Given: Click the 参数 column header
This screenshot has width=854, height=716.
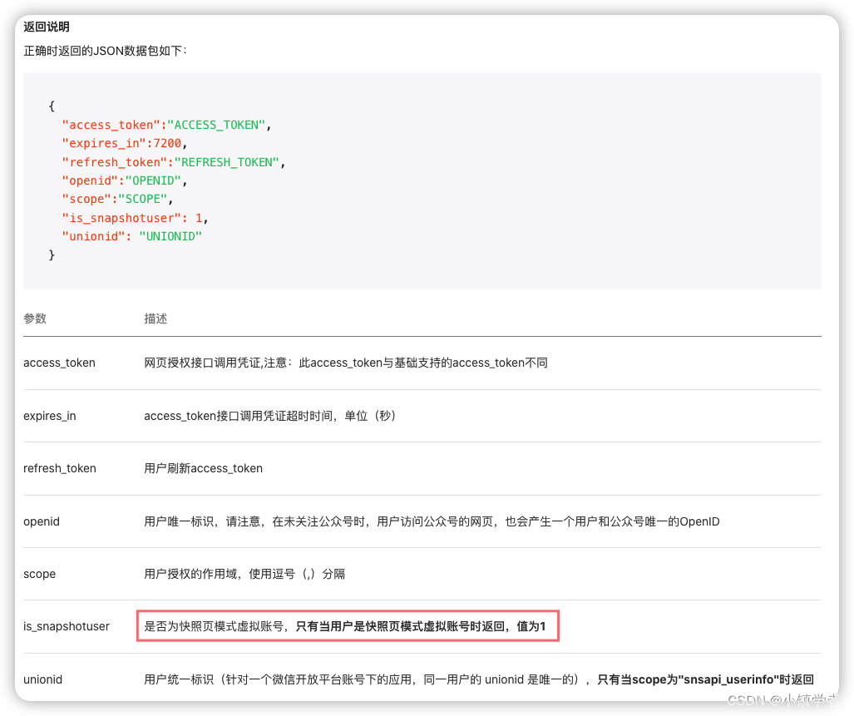Looking at the screenshot, I should 35,318.
